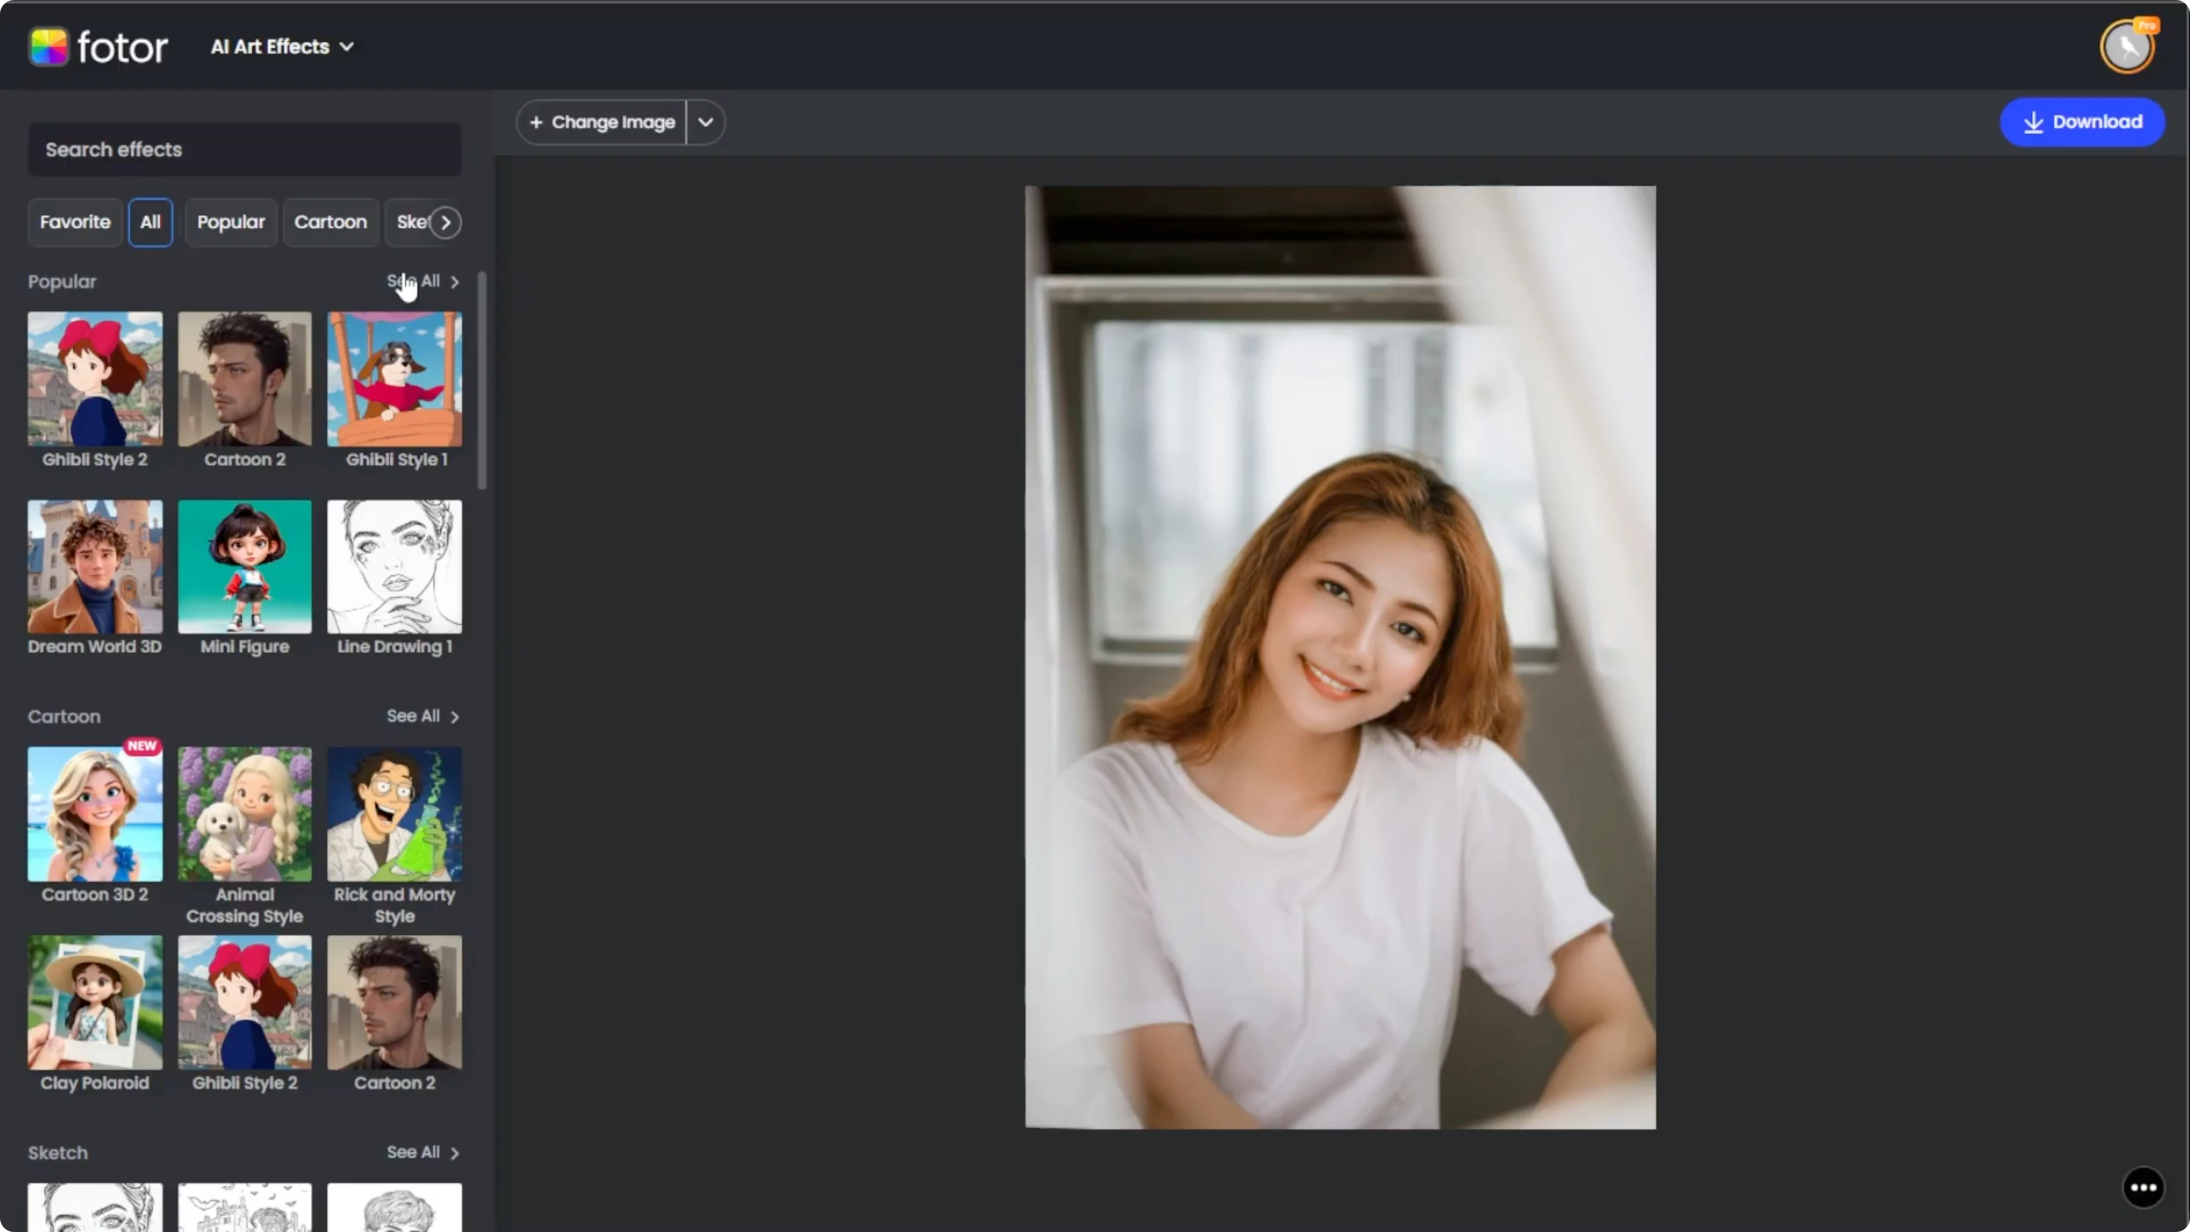Click the Fotor logo
The width and height of the screenshot is (2190, 1232).
99,47
